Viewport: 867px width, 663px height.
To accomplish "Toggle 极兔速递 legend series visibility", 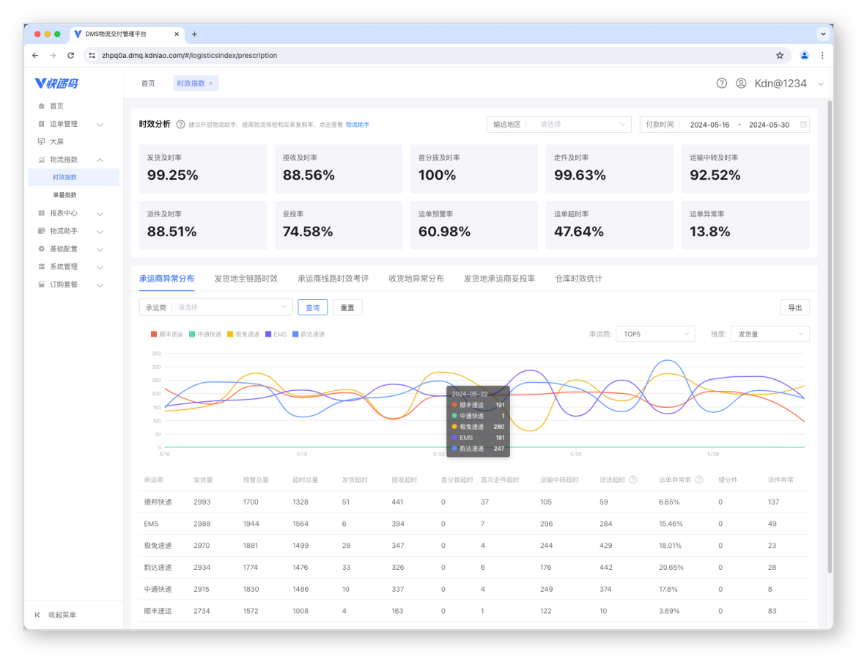I will pyautogui.click(x=243, y=334).
